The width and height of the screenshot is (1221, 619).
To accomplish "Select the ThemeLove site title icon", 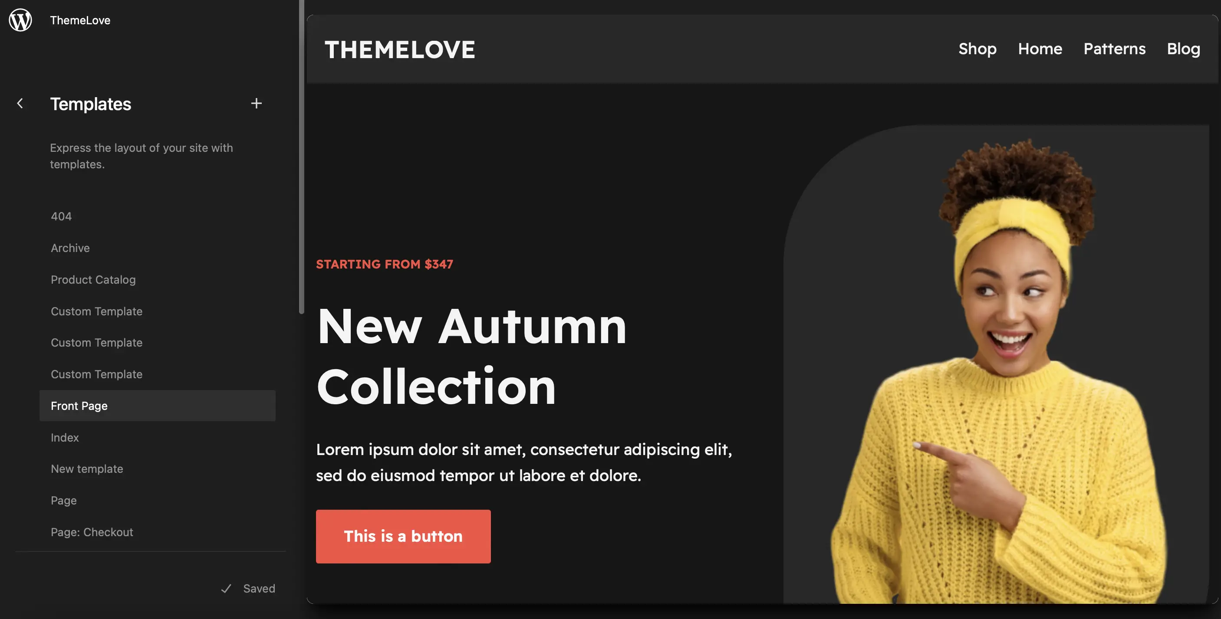I will (x=20, y=20).
